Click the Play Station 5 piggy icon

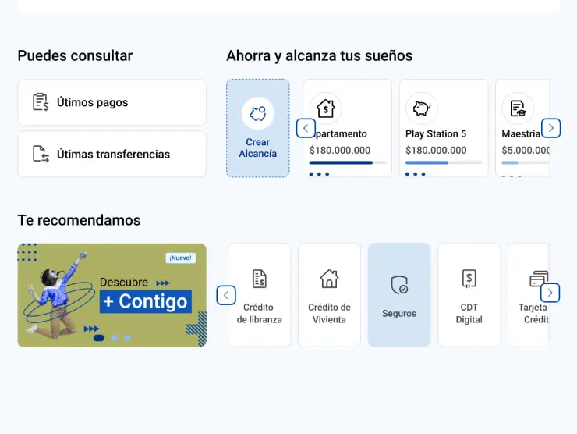click(x=422, y=108)
